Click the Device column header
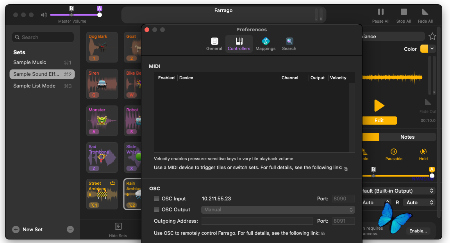 coord(186,78)
